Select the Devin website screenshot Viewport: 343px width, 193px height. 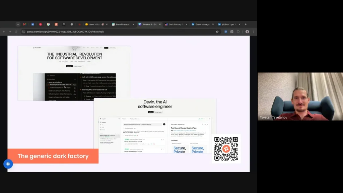click(155, 126)
